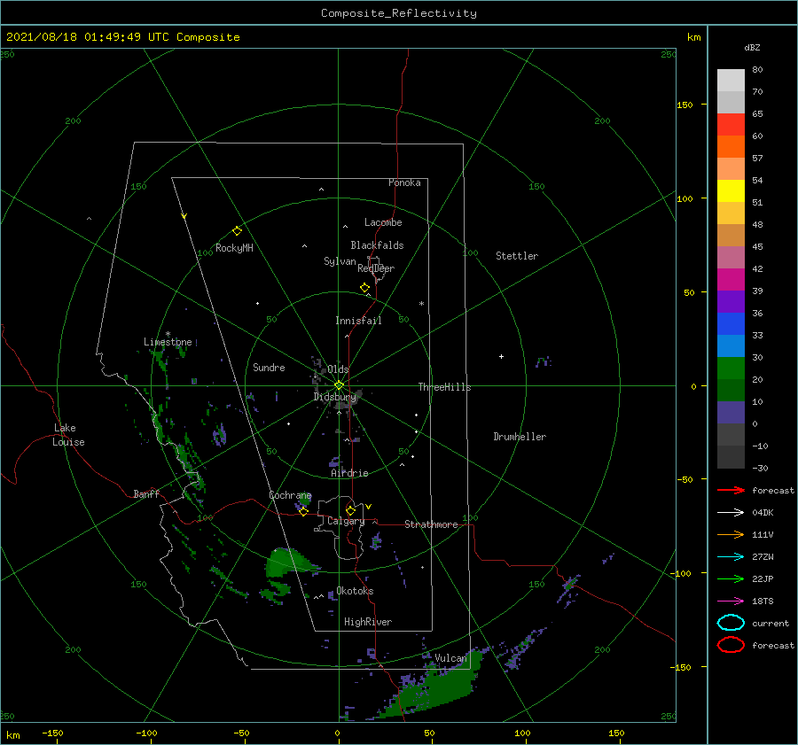Viewport: 798px width, 745px height.
Task: Click the Olds label
Action: (x=338, y=369)
